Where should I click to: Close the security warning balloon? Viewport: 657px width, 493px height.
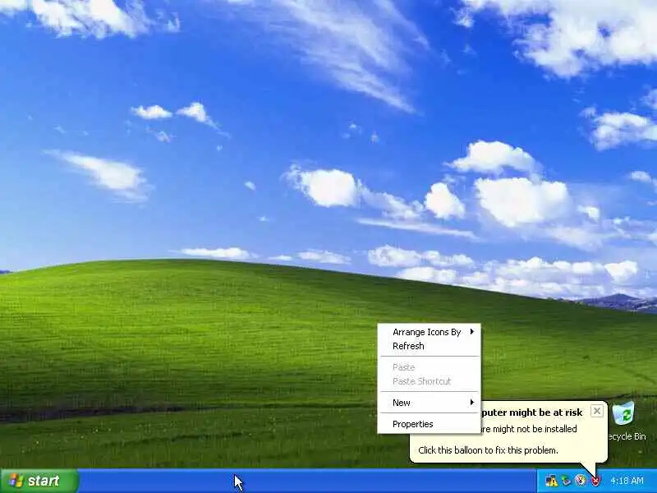597,411
